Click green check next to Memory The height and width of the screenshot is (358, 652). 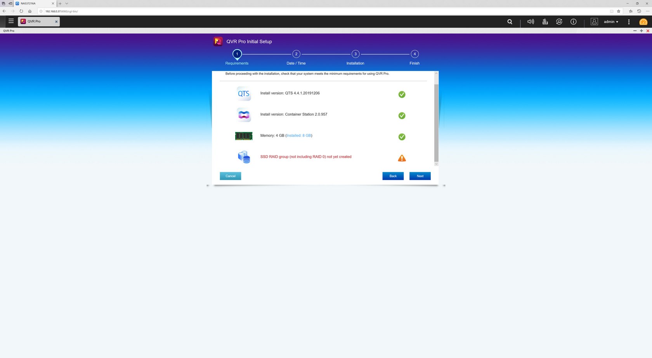402,137
